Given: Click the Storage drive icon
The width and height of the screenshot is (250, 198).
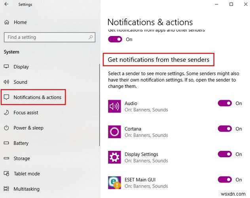Looking at the screenshot, I should pos(6,158).
